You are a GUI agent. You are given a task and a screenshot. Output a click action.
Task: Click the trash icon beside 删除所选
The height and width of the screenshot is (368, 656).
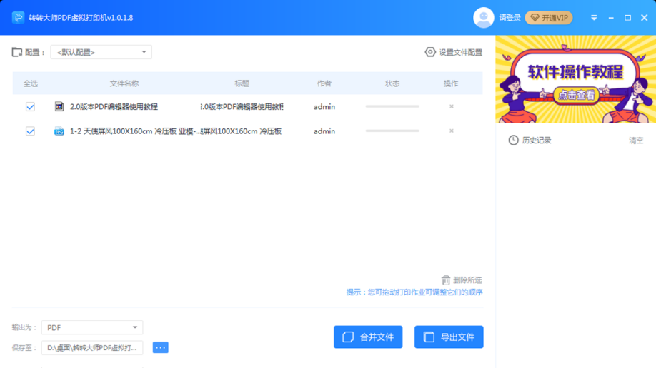(446, 280)
